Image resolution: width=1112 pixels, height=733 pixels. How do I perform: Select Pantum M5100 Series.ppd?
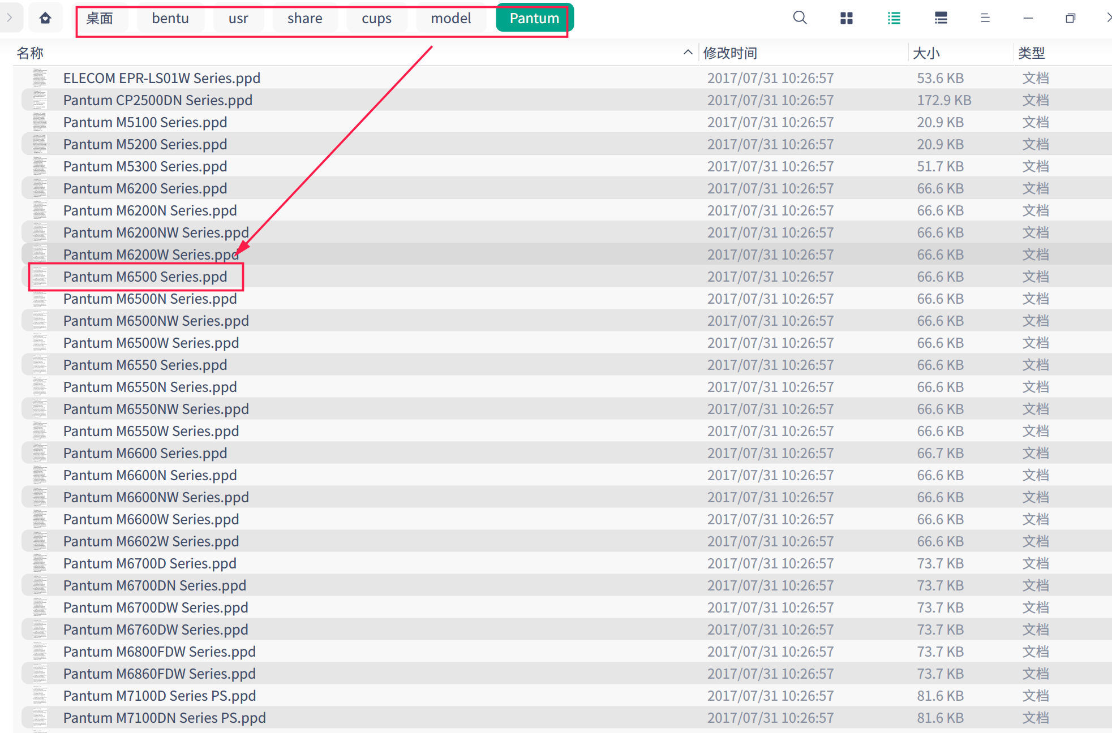[x=145, y=122]
